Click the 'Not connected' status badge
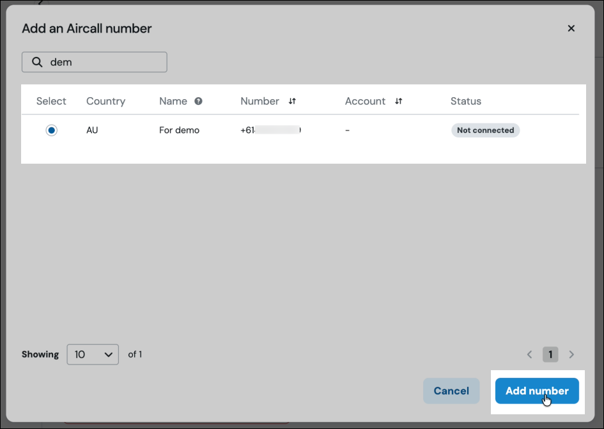The image size is (604, 429). (485, 130)
